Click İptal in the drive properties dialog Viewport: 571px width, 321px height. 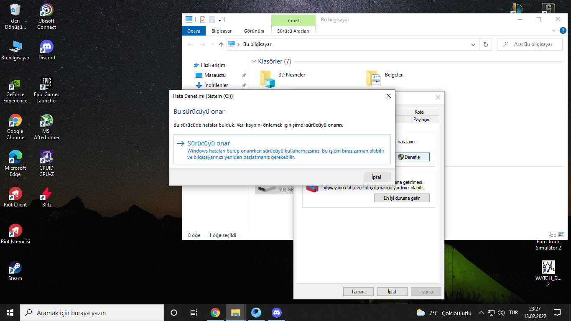click(x=392, y=292)
